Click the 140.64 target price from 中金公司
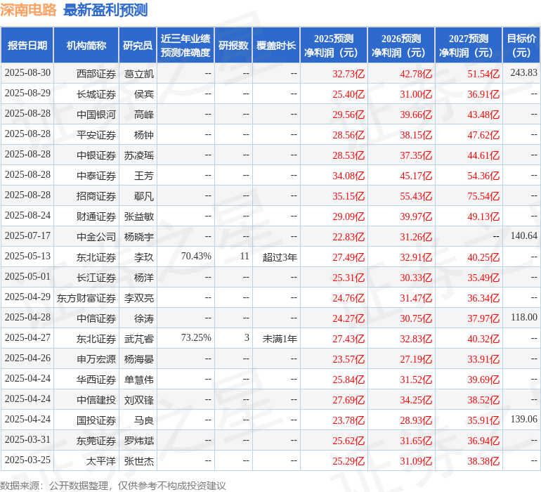The height and width of the screenshot is (492, 541). [x=523, y=236]
